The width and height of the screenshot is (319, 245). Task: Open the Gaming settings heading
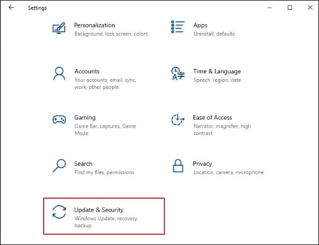[85, 117]
